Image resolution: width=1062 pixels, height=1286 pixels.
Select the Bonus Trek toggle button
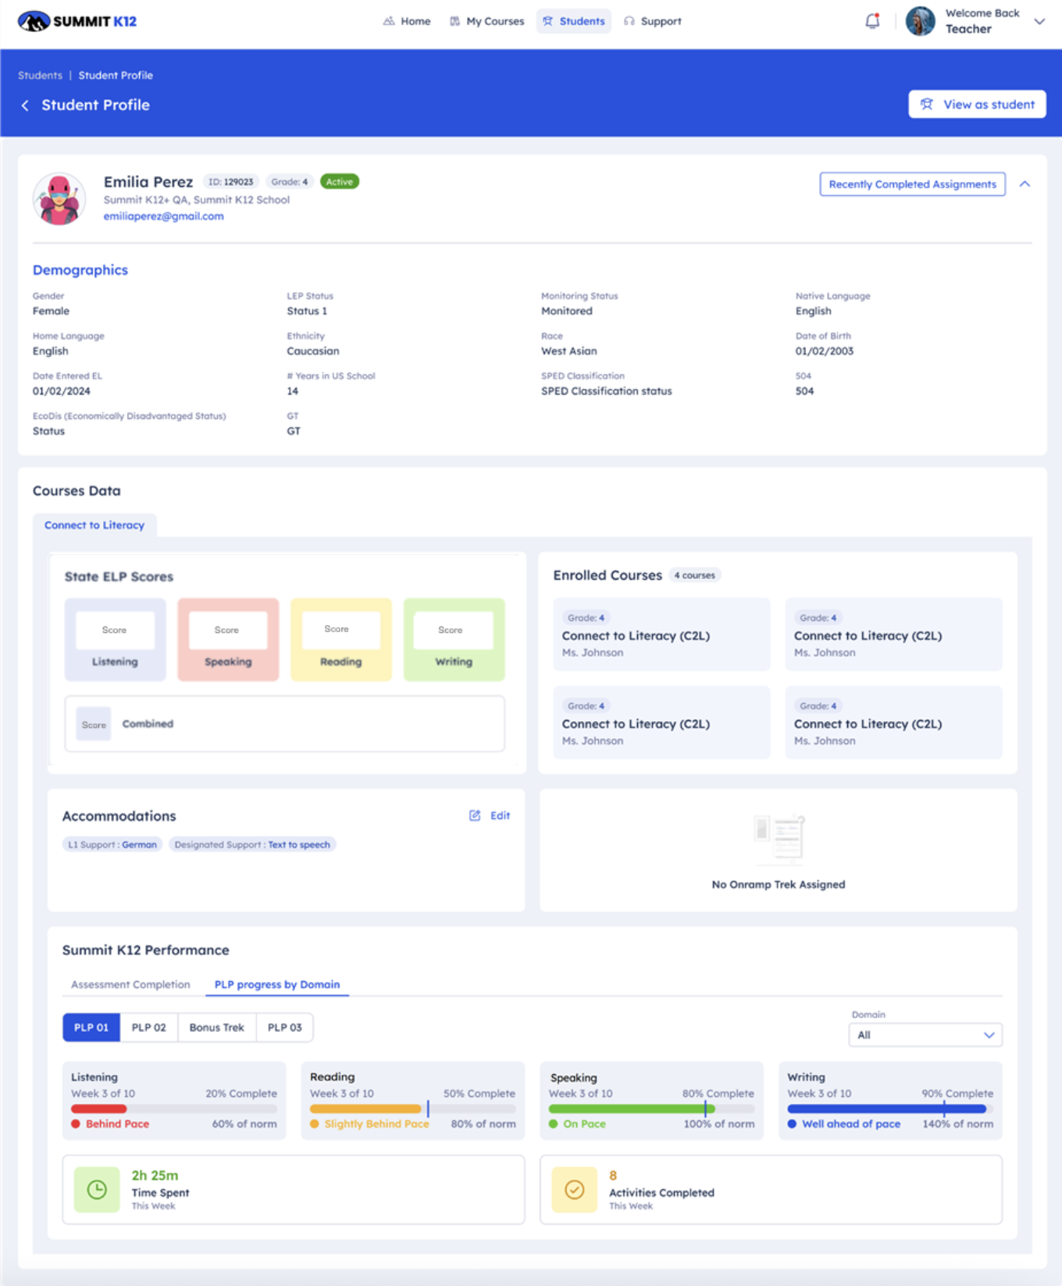click(216, 1027)
